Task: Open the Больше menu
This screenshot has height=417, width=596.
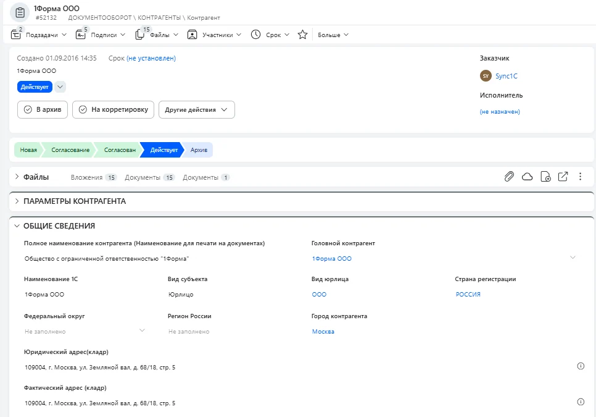Action: coord(333,35)
